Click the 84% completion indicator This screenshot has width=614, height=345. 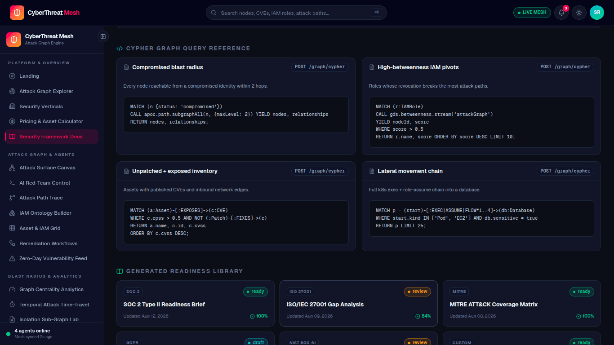423,316
